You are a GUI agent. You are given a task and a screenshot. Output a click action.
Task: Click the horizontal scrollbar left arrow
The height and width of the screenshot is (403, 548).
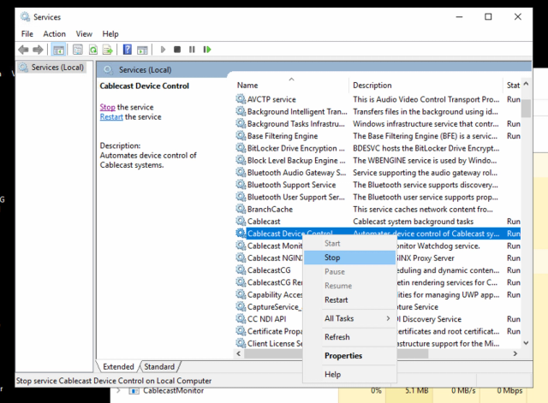tap(239, 353)
